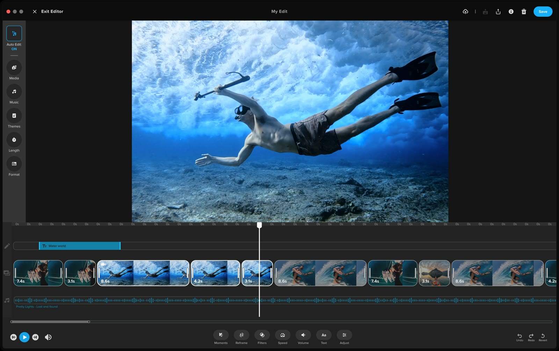This screenshot has height=351, width=559.
Task: Click the Undo button
Action: (520, 337)
